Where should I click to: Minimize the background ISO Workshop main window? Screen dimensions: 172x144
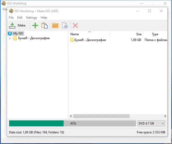click(142, 3)
